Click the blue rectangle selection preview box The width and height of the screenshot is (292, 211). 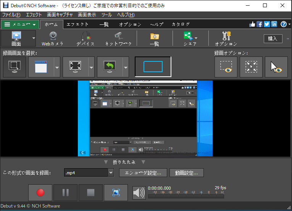(x=153, y=67)
